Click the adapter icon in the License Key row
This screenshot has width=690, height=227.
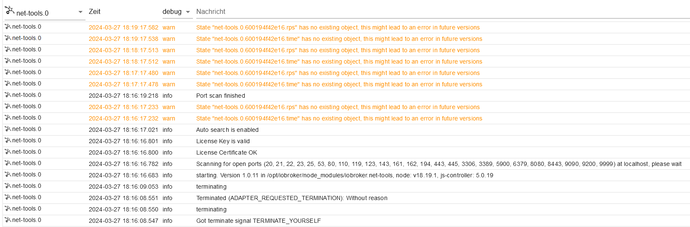(x=8, y=140)
